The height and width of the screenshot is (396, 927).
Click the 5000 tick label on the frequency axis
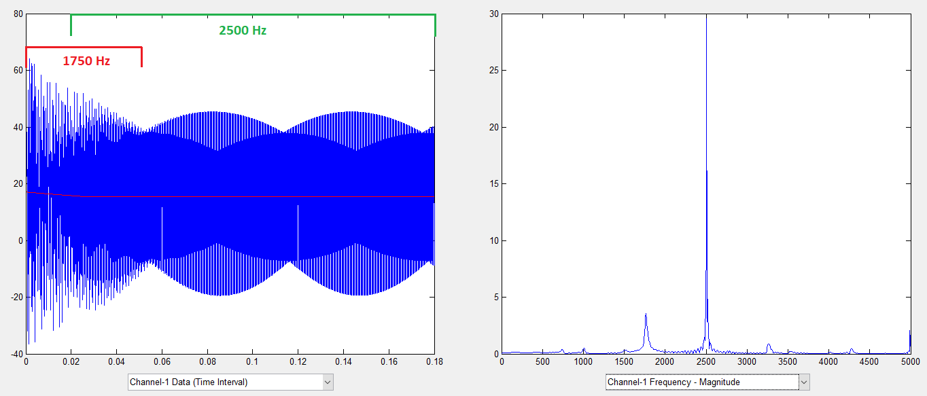(x=909, y=361)
